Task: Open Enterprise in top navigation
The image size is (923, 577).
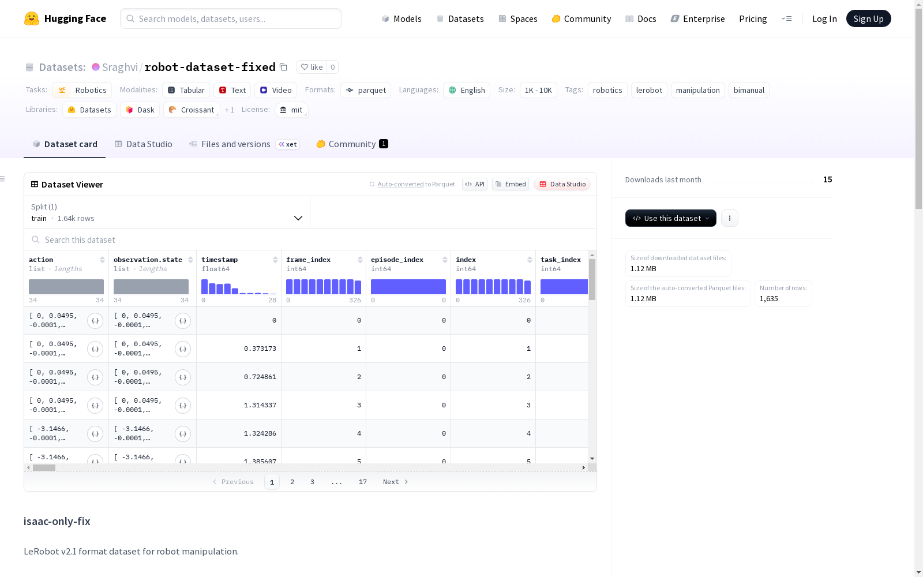Action: (x=697, y=18)
